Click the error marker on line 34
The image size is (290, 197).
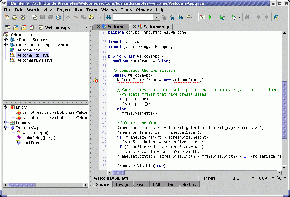coord(96,80)
